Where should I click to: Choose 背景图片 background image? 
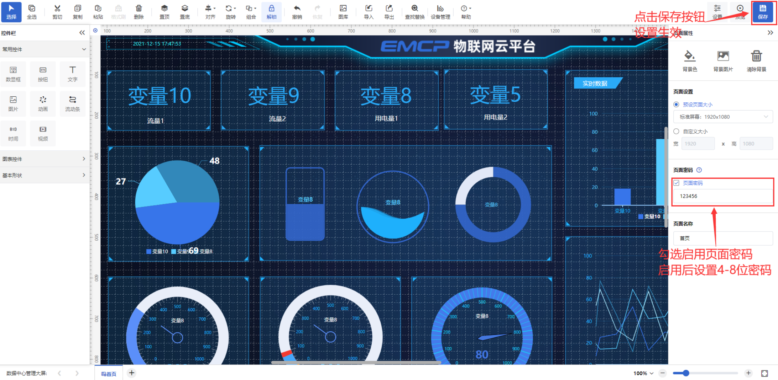click(x=723, y=61)
